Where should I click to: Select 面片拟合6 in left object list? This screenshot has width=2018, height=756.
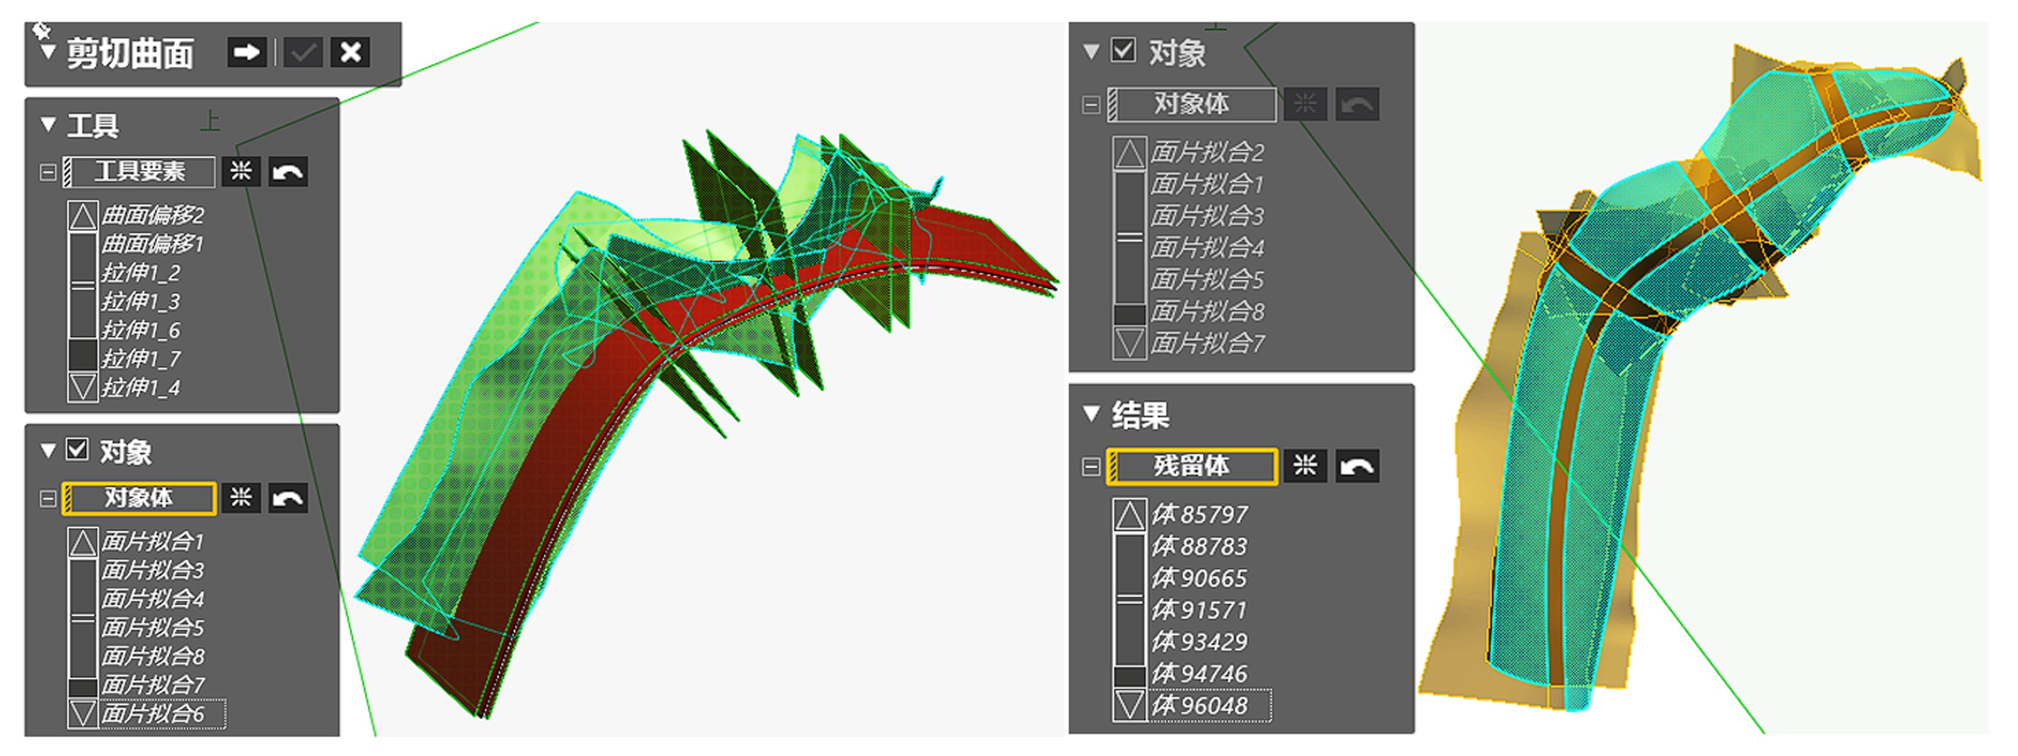(x=153, y=714)
